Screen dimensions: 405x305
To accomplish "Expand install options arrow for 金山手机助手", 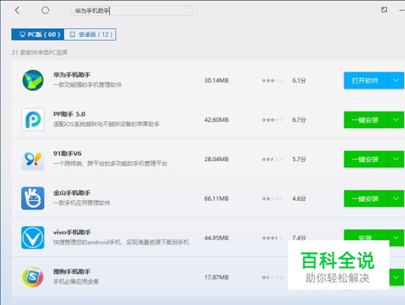I will tap(396, 199).
